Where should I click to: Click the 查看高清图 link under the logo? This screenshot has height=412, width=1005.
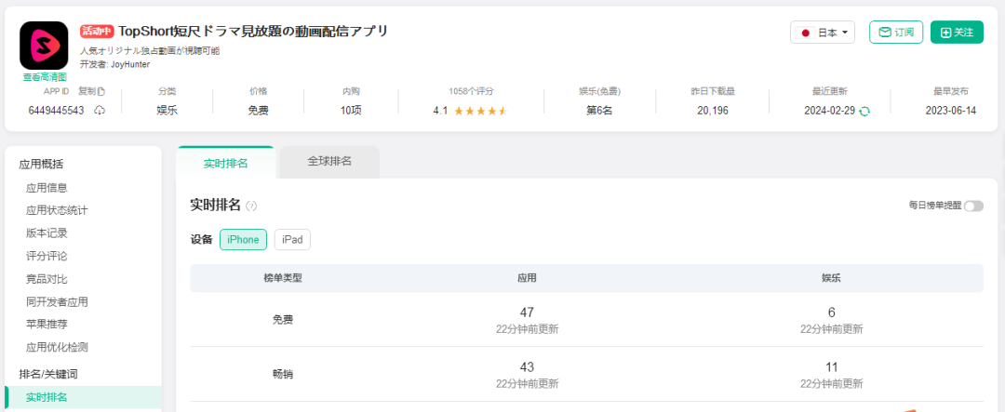[x=45, y=77]
